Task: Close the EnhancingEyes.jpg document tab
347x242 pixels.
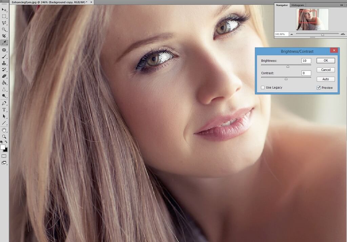Action: point(91,2)
